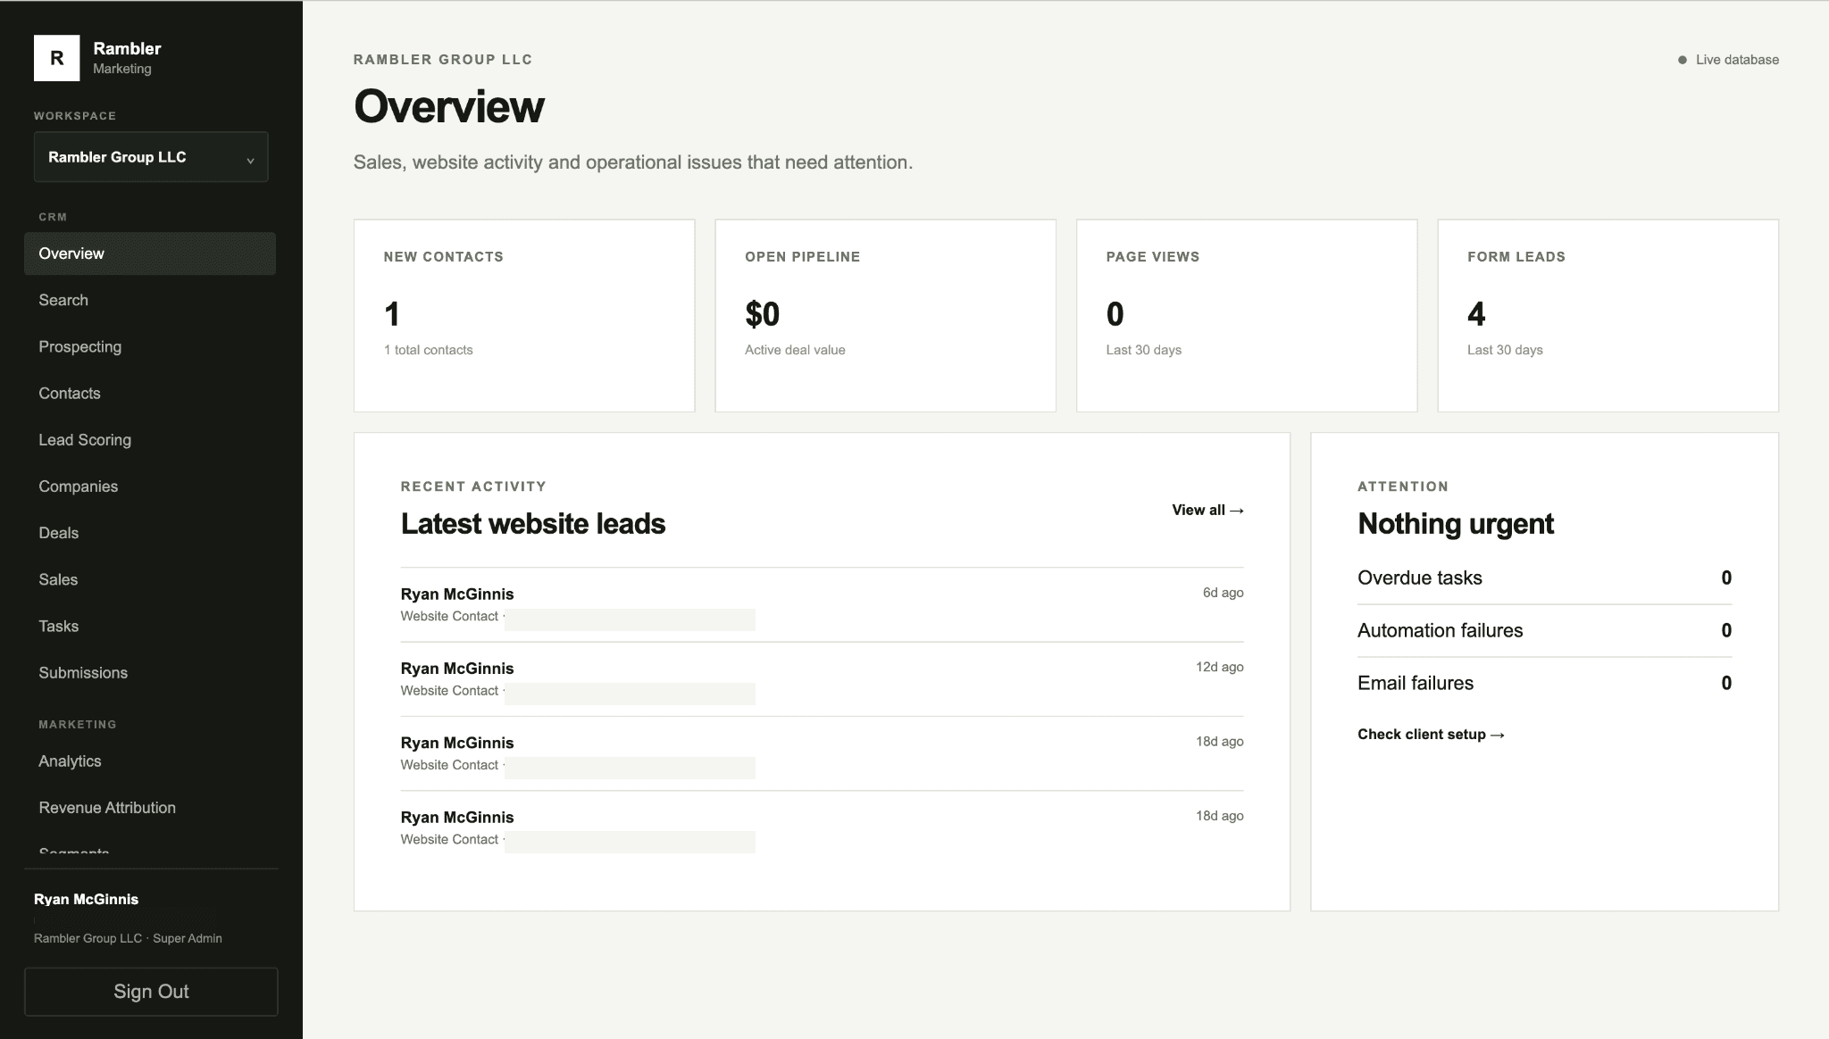Click the Rambler brand name in sidebar
The height and width of the screenshot is (1039, 1829).
127,48
